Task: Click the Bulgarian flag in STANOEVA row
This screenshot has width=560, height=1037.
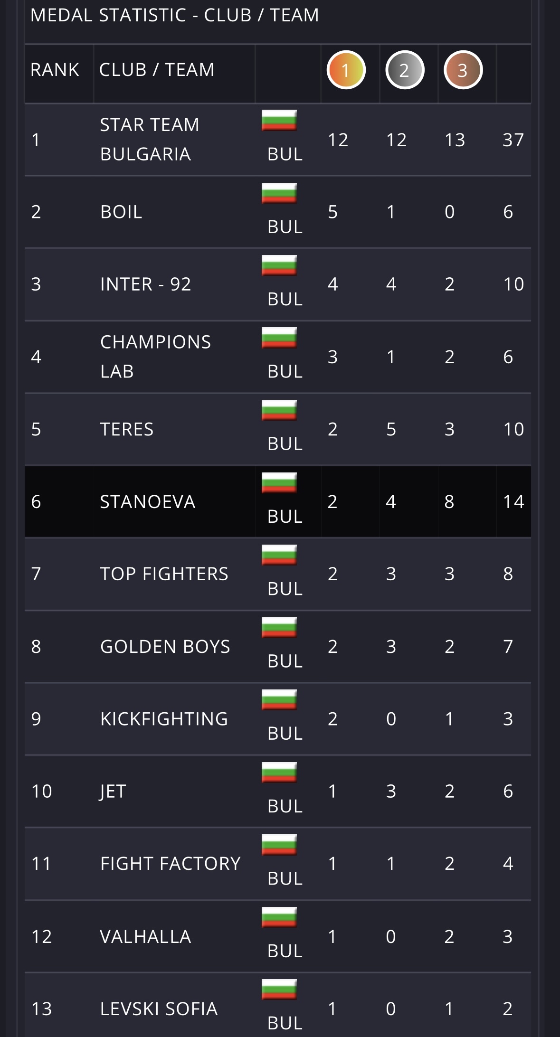Action: [x=279, y=483]
